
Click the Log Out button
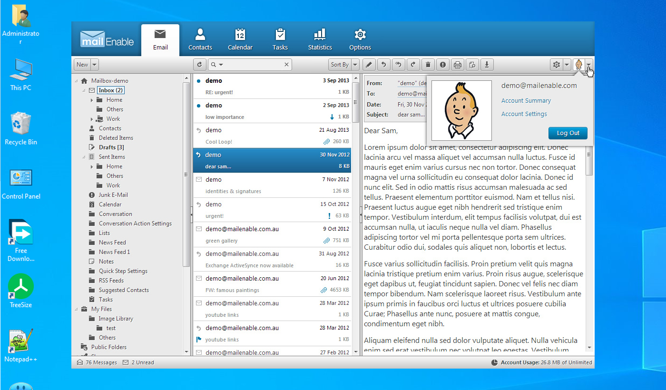point(568,133)
